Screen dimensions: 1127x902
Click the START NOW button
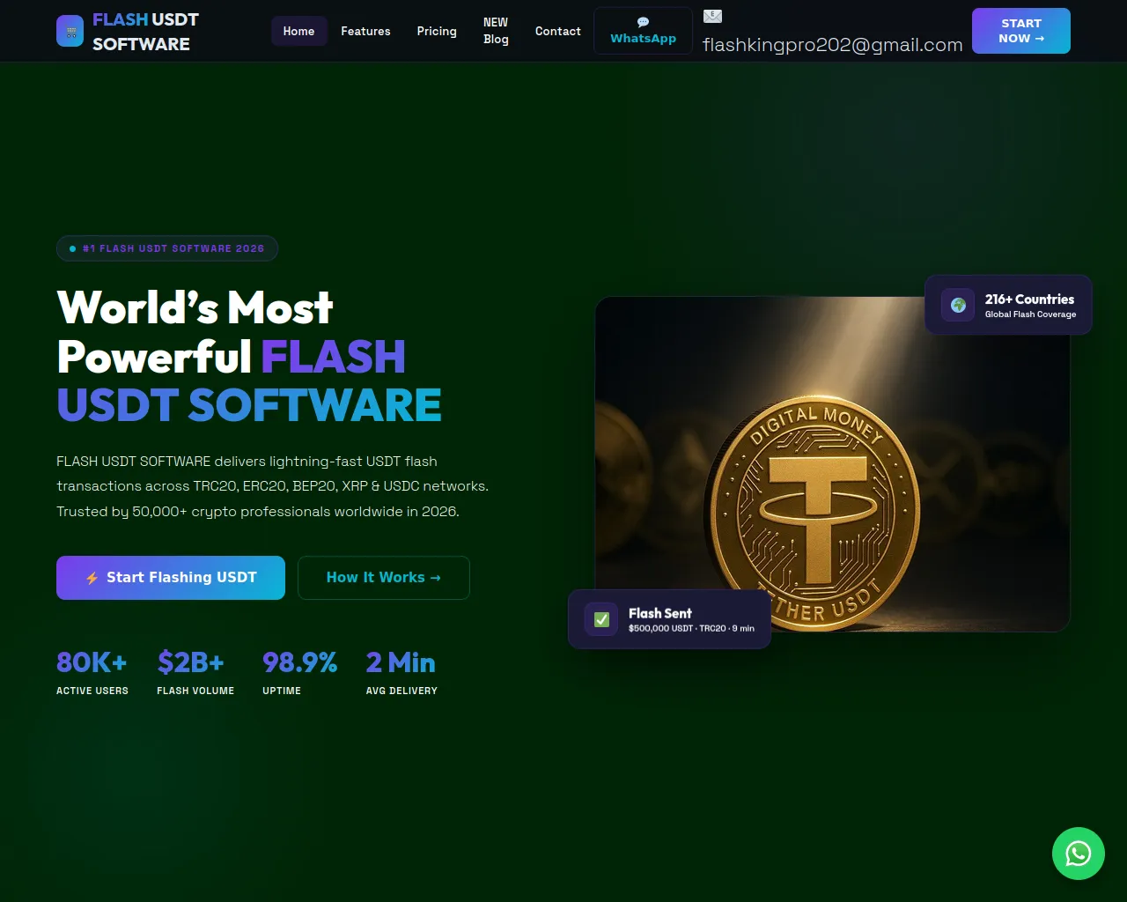pos(1021,31)
